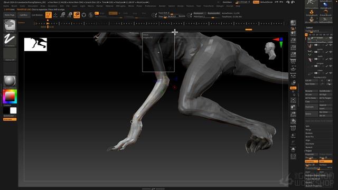This screenshot has width=338, height=190.
Task: Open the FreeHand stroke selector
Action: tap(10, 40)
